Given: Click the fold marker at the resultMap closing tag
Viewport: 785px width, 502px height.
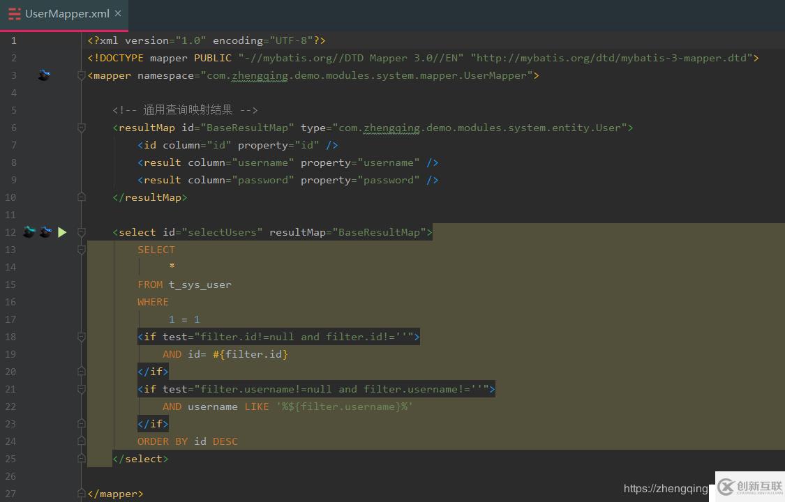Looking at the screenshot, I should click(81, 197).
